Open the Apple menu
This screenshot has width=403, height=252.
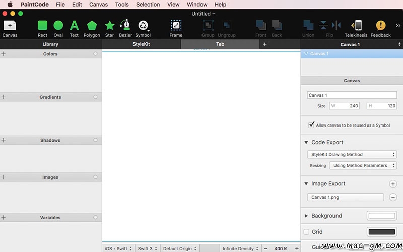point(10,5)
